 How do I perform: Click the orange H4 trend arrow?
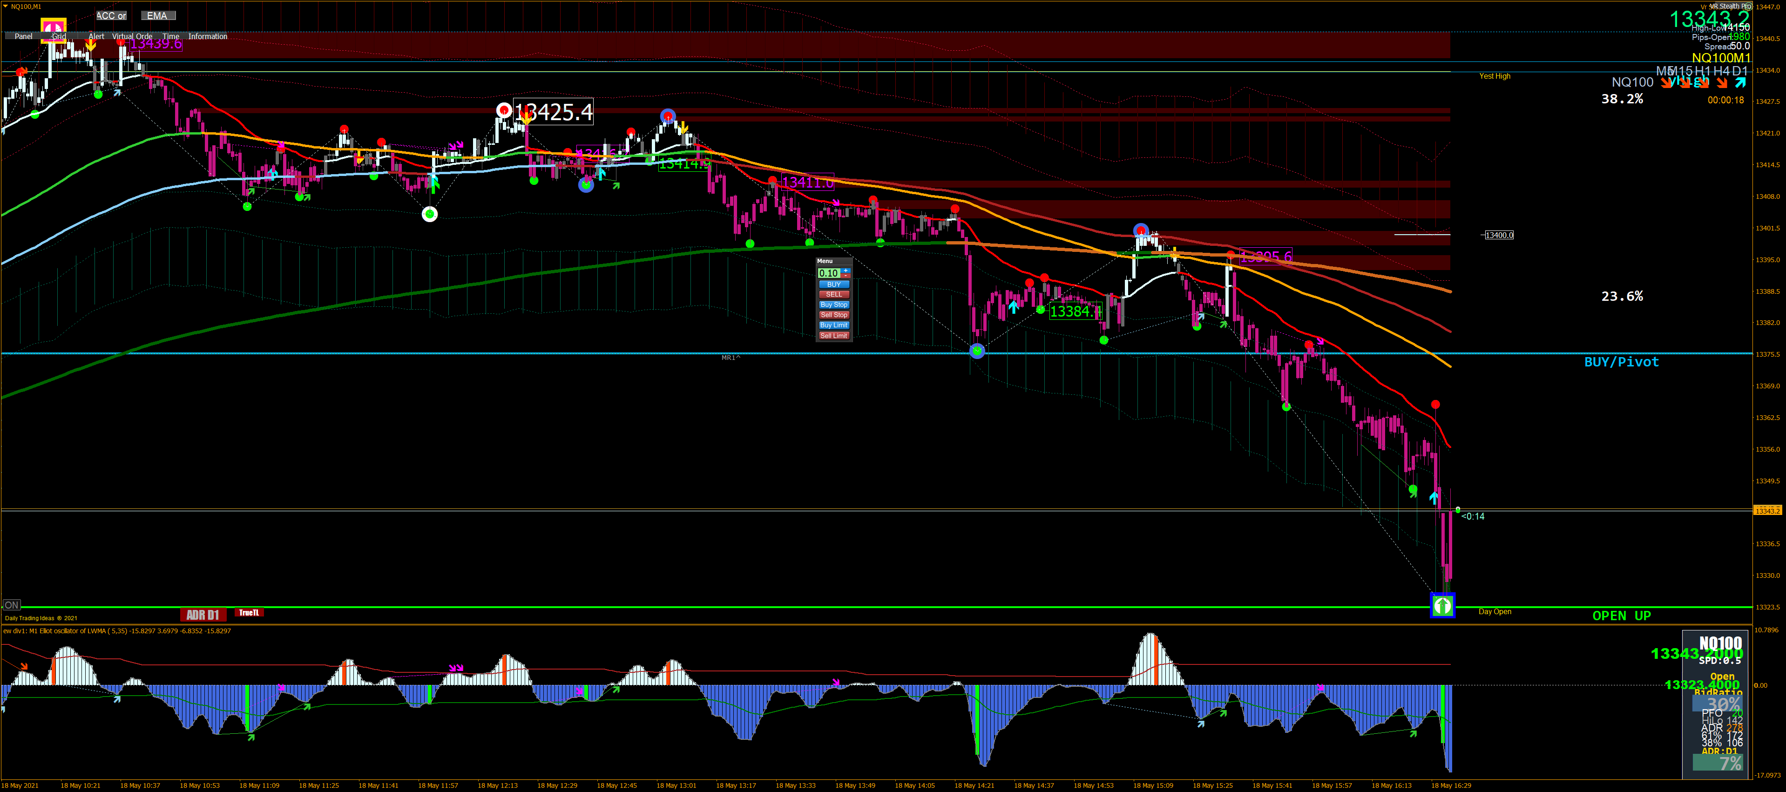[x=1722, y=83]
